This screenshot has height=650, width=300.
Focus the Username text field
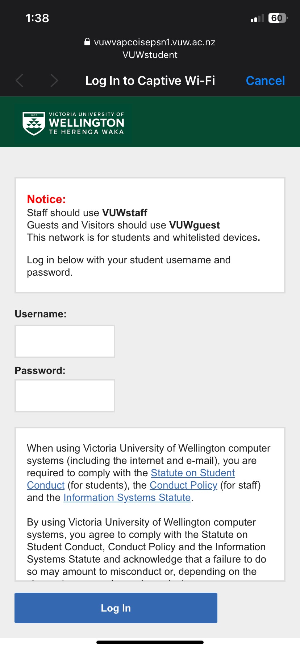65,341
